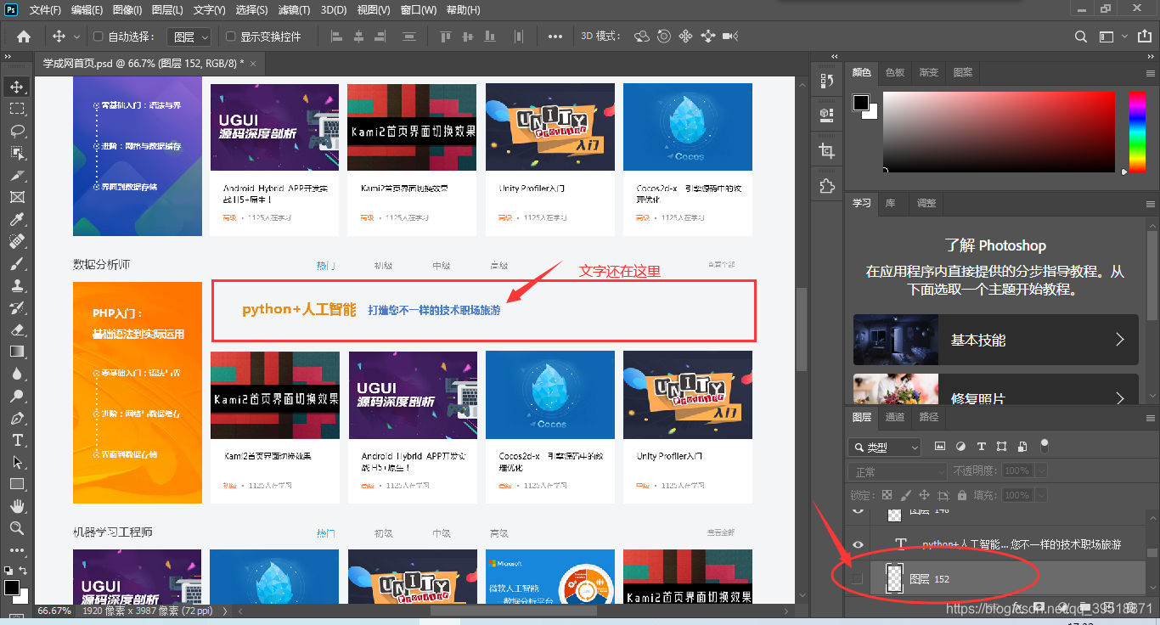
Task: Select the Dodge tool
Action: click(x=16, y=396)
